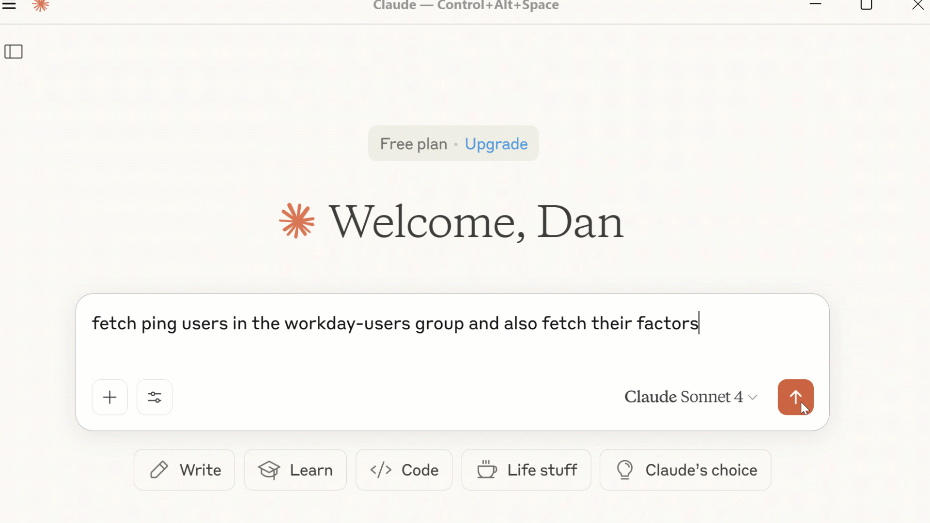Toggle the sidebar panel icon
The height and width of the screenshot is (523, 930).
click(x=14, y=51)
